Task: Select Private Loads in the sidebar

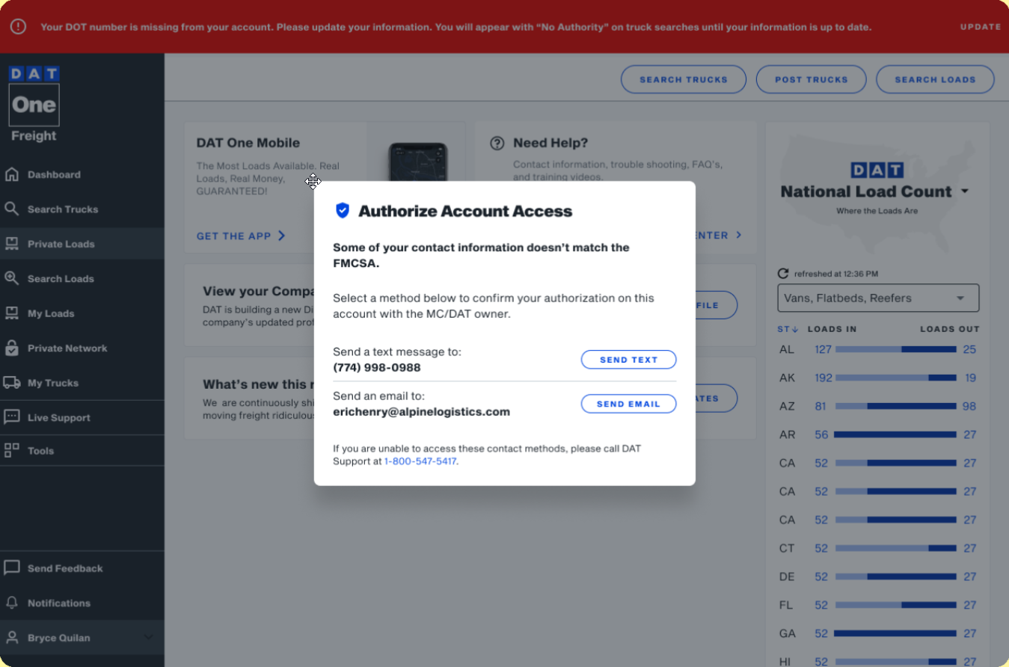Action: [x=82, y=244]
